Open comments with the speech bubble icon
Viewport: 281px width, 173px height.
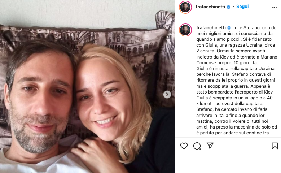coord(197,146)
